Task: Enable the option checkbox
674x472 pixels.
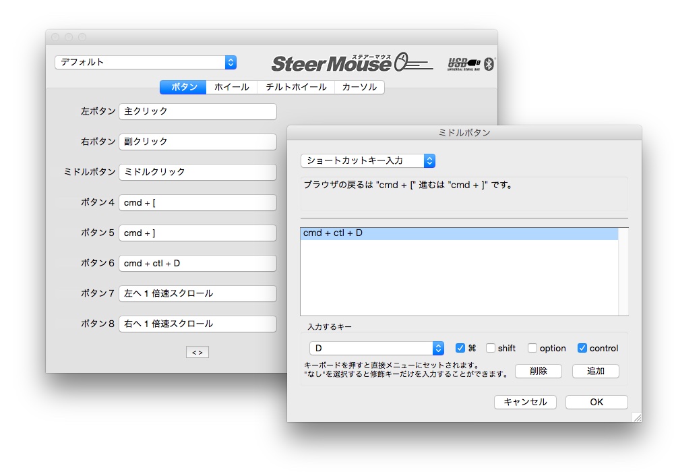Action: coord(532,348)
